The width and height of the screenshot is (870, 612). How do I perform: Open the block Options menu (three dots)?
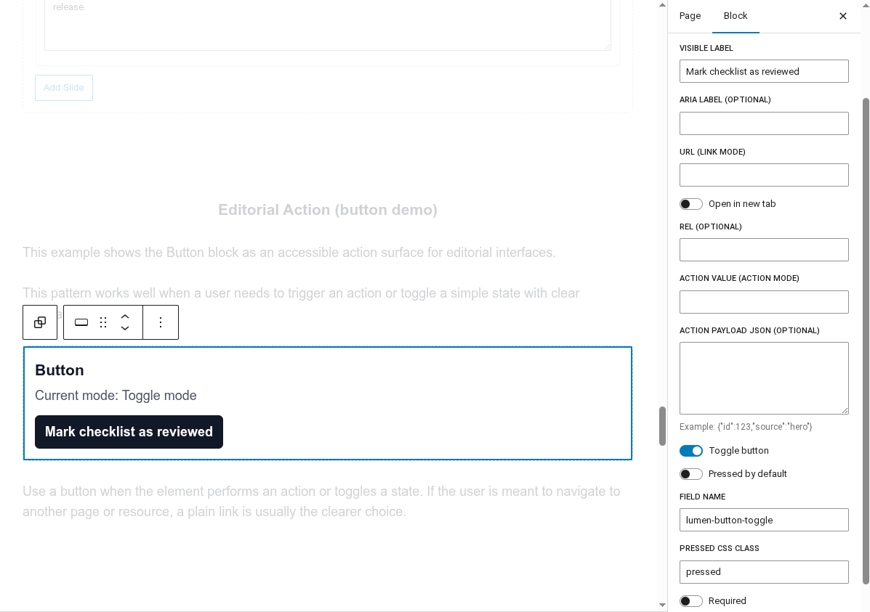coord(161,322)
